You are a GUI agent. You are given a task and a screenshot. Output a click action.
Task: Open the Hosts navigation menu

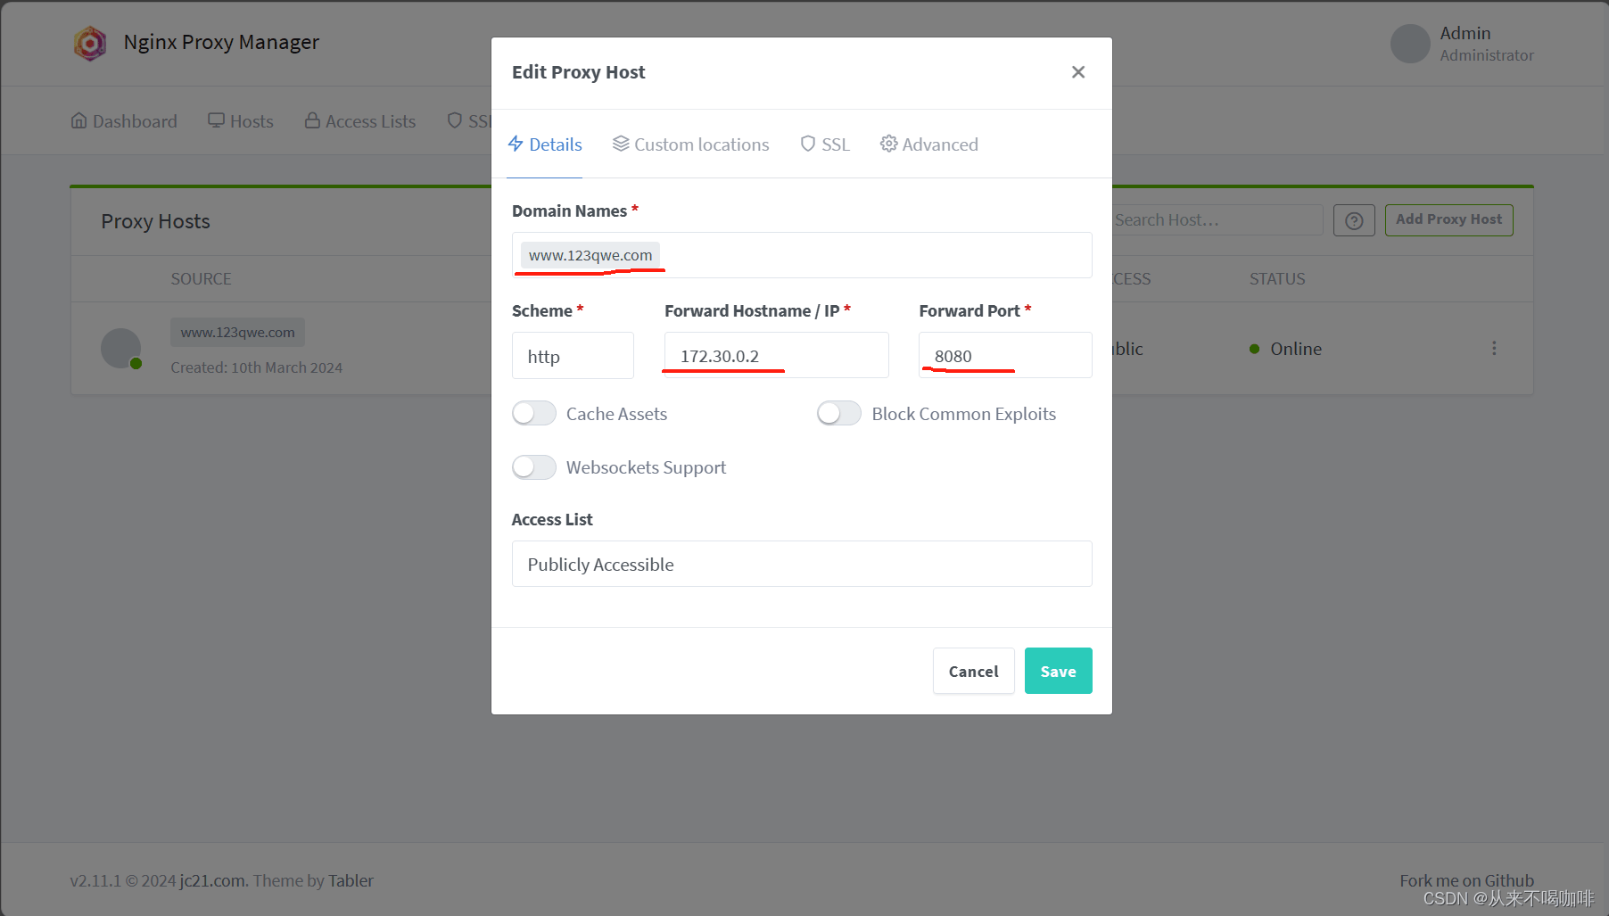tap(241, 121)
